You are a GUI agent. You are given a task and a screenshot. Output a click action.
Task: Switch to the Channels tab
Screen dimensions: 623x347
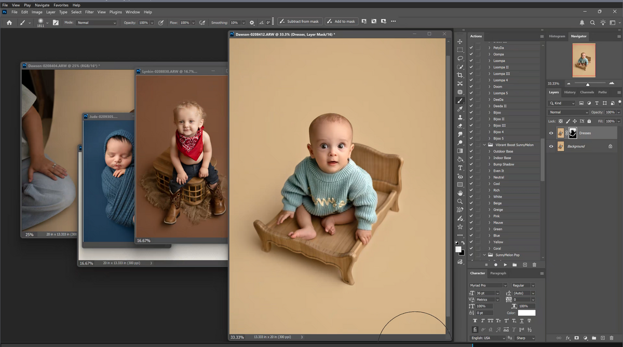pyautogui.click(x=587, y=92)
